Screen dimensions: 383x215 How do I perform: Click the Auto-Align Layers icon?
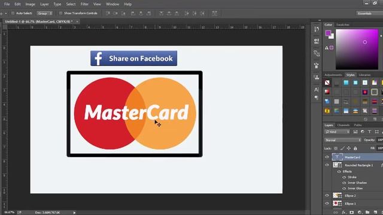pyautogui.click(x=215, y=13)
